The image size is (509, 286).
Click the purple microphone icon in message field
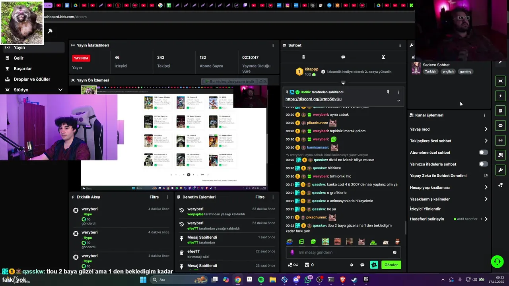(292, 252)
